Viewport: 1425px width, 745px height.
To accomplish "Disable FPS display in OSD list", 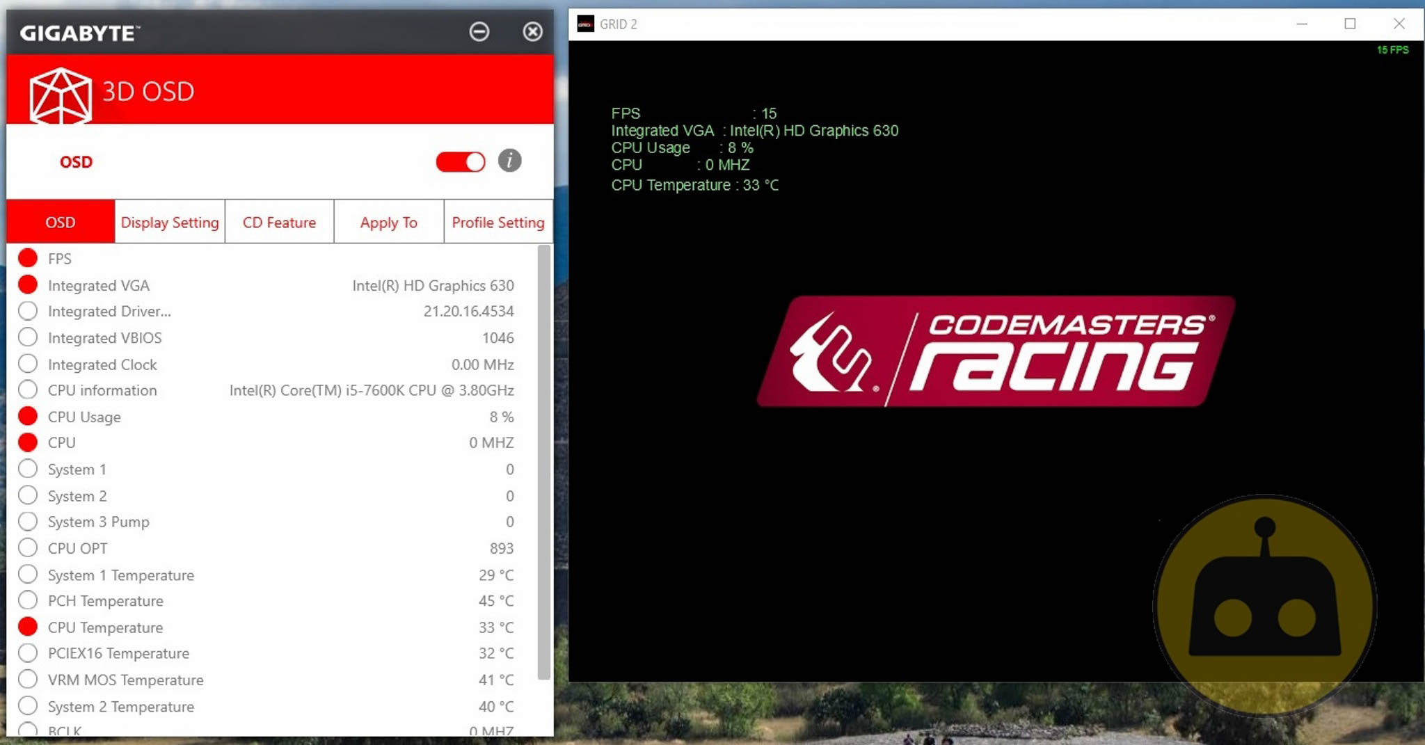I will click(28, 258).
